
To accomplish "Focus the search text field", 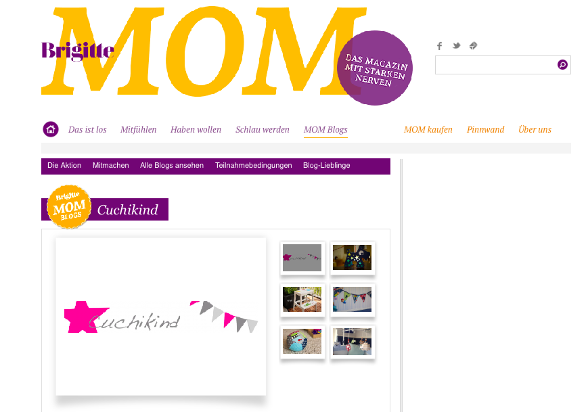I will [x=496, y=65].
